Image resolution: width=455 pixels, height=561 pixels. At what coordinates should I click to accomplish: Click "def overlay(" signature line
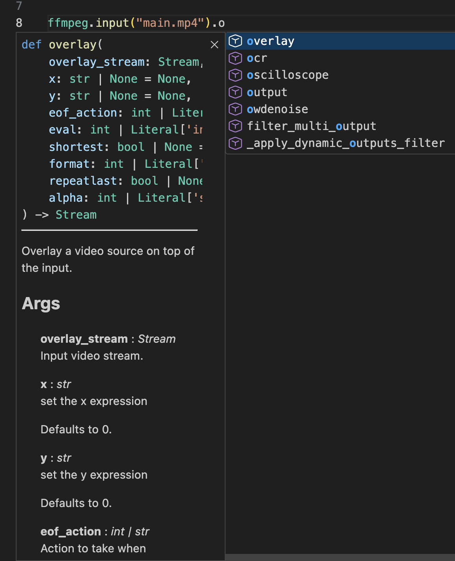pyautogui.click(x=62, y=45)
